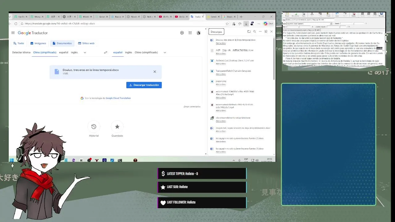Open obs-streamelements-setup-latest.exe download
Image resolution: width=395 pixels, height=222 pixels.
233,118
